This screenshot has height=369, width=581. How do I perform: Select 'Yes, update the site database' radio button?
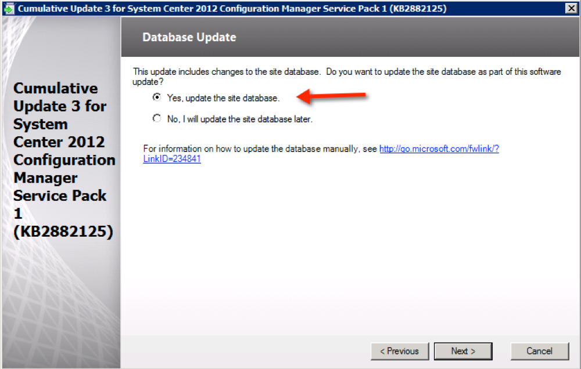157,97
